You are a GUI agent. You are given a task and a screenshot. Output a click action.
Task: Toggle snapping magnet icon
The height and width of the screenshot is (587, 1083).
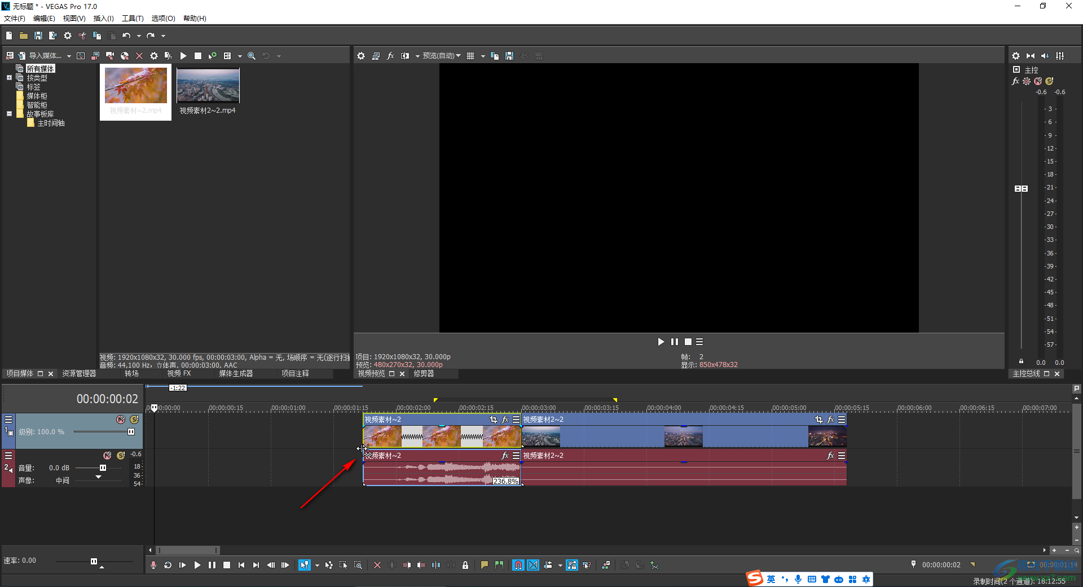(518, 565)
